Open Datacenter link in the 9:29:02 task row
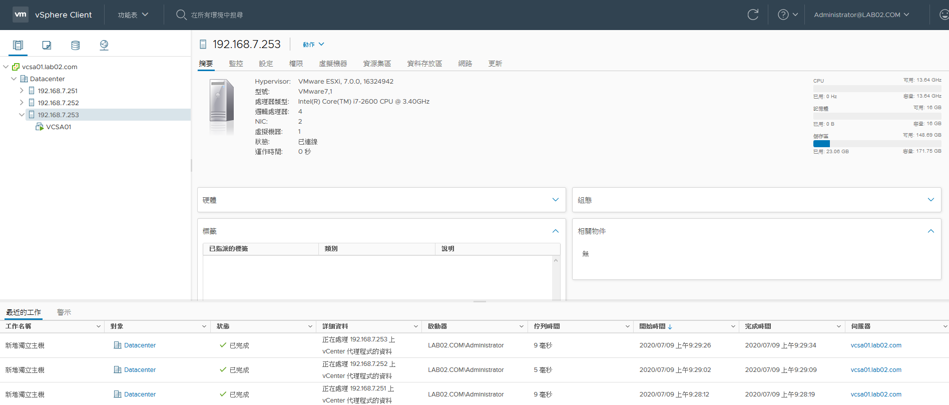The image size is (949, 405). [x=140, y=370]
